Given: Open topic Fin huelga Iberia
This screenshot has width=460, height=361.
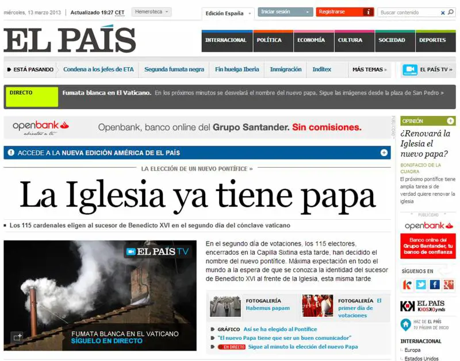Looking at the screenshot, I should pyautogui.click(x=237, y=69).
